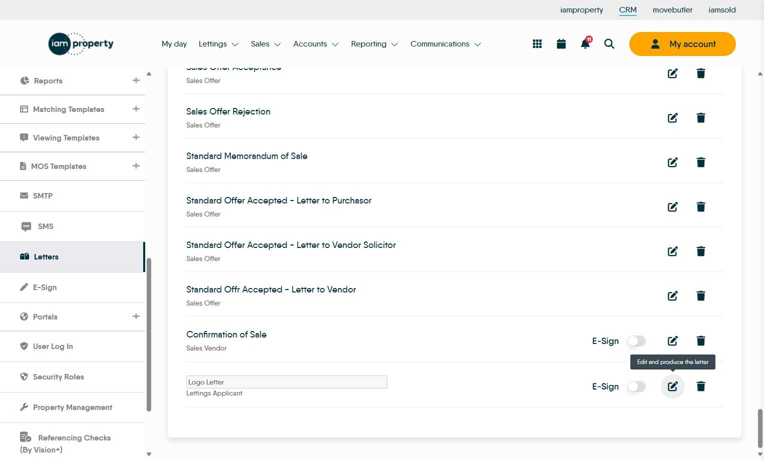764x460 pixels.
Task: Expand the Matching Templates sidebar section
Action: coord(136,109)
